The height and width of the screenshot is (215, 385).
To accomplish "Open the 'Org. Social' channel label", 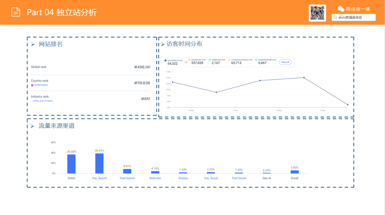I will [211, 178].
